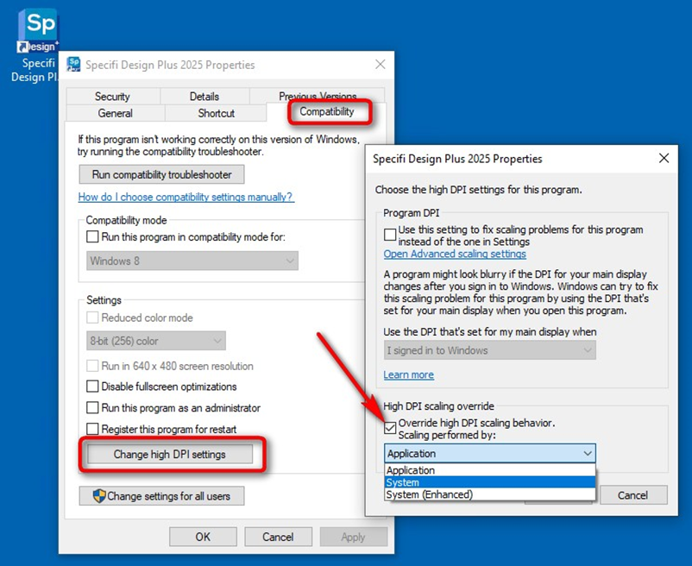Choose System from the scaling list
The image size is (692, 566).
[490, 482]
